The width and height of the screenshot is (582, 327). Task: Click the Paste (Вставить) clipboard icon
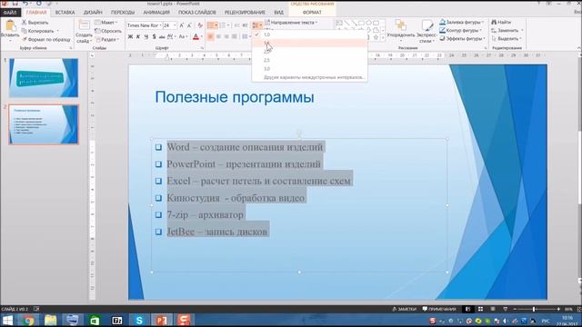(10, 25)
